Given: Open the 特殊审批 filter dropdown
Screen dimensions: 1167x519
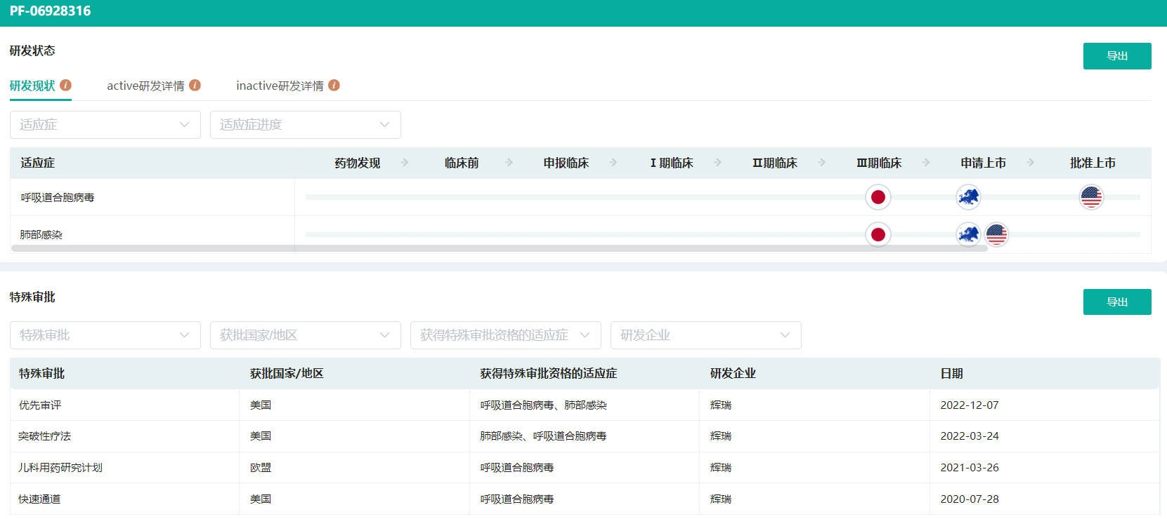Looking at the screenshot, I should [x=105, y=335].
